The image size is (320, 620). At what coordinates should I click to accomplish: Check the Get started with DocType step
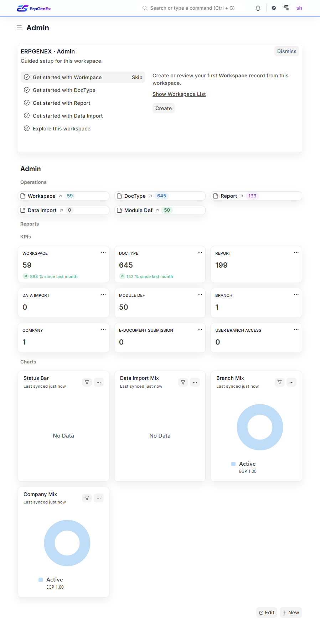tap(27, 90)
